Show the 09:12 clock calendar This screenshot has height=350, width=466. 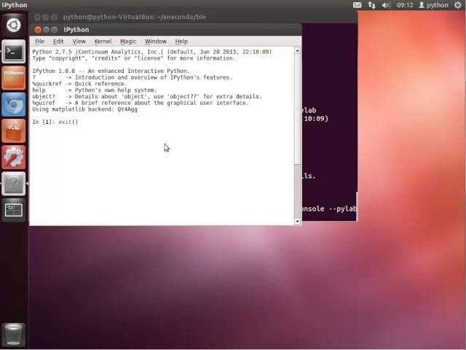pos(405,5)
